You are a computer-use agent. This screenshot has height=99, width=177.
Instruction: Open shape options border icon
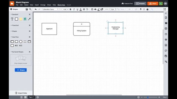tap(92, 9)
